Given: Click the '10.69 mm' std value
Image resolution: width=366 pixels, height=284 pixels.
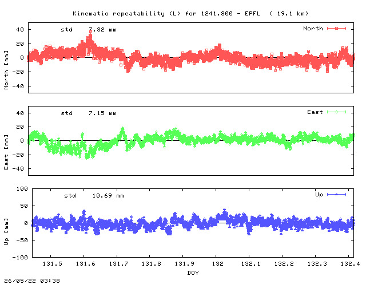Looking at the screenshot, I should click(108, 196).
